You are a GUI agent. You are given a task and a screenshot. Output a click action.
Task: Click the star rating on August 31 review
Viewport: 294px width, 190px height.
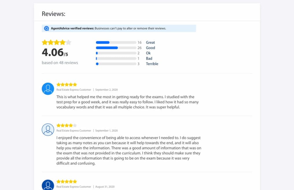pos(67,181)
